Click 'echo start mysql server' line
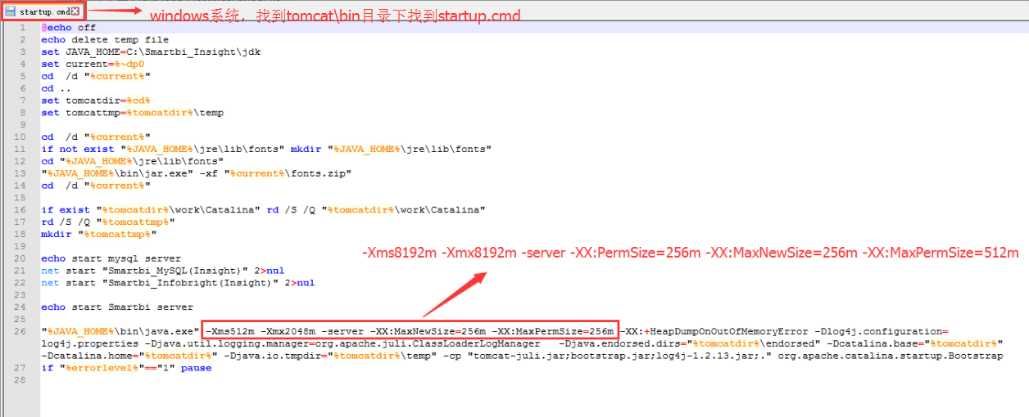Viewport: 1029px width, 417px height. pyautogui.click(x=111, y=258)
